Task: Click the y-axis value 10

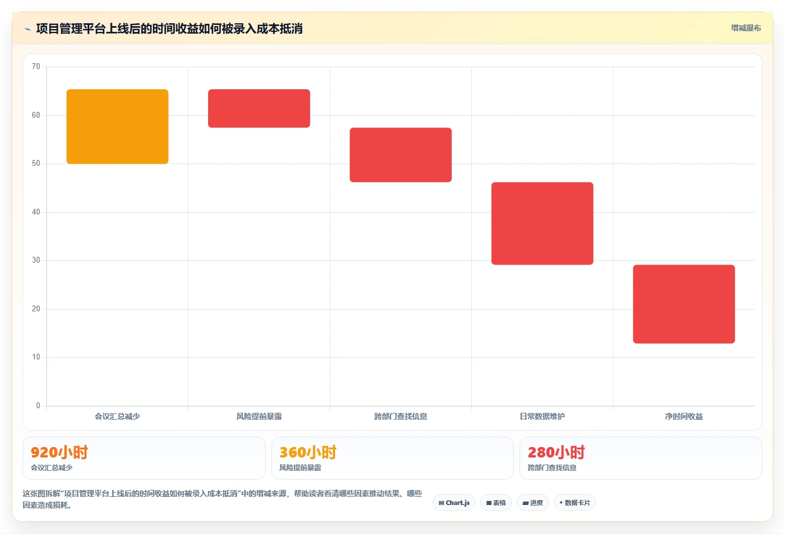Action: pos(36,357)
